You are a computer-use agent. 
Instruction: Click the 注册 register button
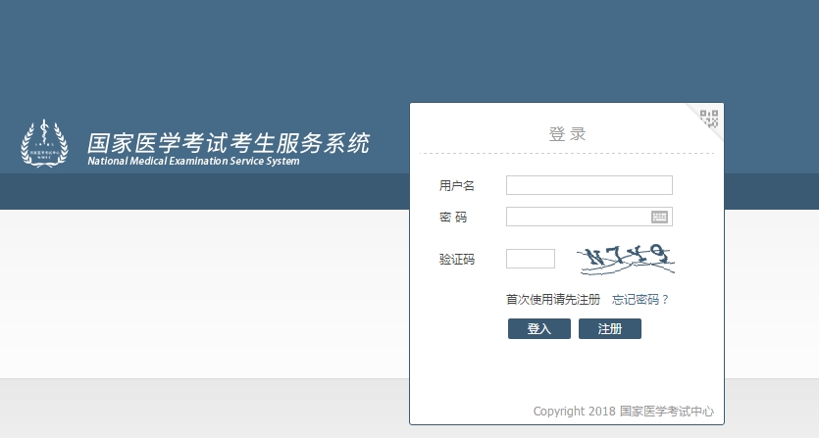coord(609,328)
